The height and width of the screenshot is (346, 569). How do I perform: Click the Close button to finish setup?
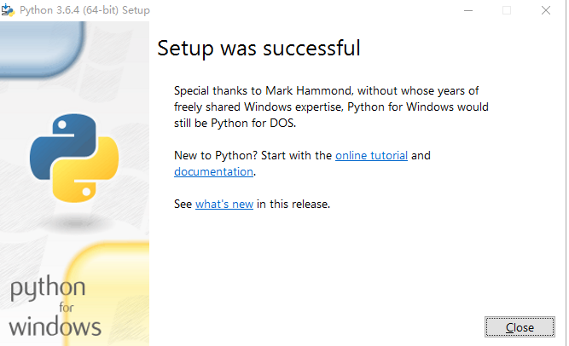pyautogui.click(x=520, y=327)
